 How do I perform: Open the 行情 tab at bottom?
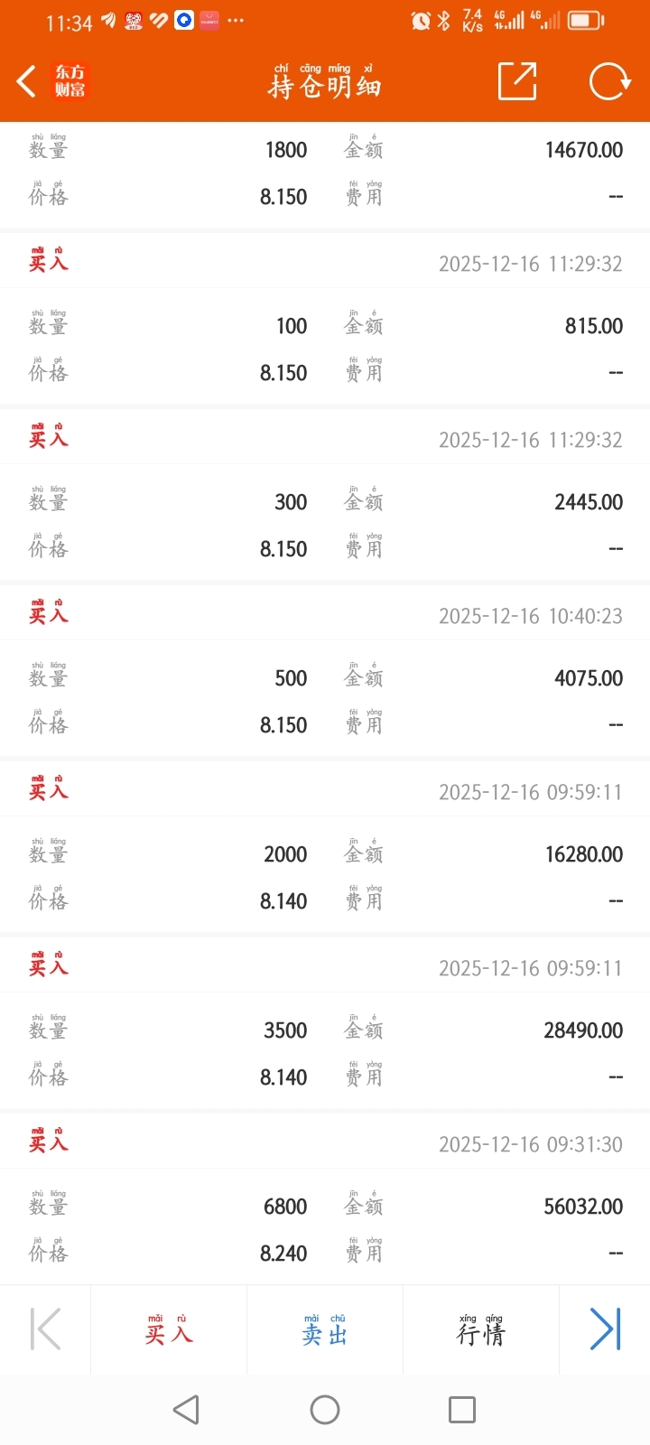pyautogui.click(x=481, y=1329)
